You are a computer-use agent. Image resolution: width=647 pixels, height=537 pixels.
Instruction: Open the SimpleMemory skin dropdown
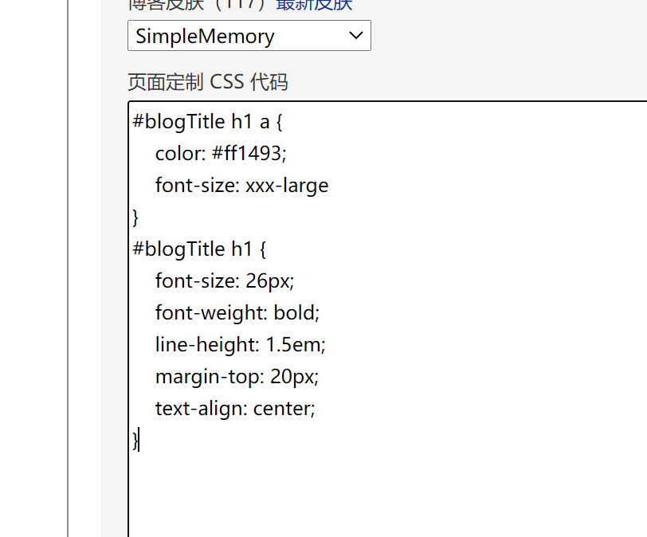pyautogui.click(x=249, y=36)
